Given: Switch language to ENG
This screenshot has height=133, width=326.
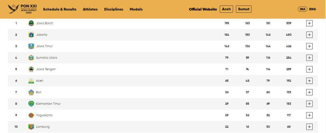Looking at the screenshot, I should coord(313,9).
